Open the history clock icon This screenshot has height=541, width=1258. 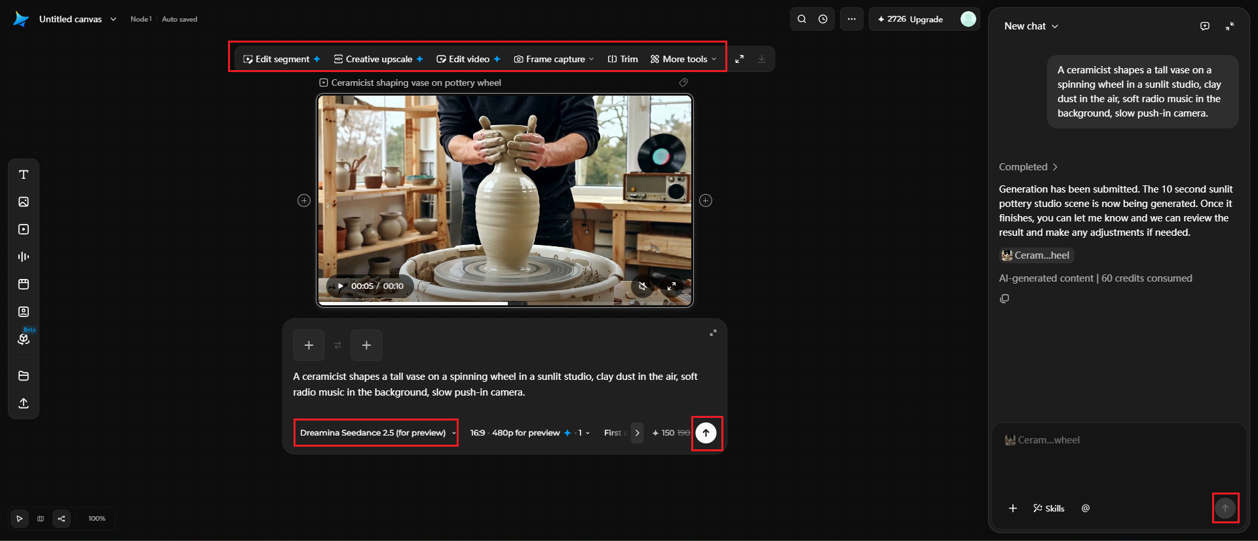click(x=823, y=19)
